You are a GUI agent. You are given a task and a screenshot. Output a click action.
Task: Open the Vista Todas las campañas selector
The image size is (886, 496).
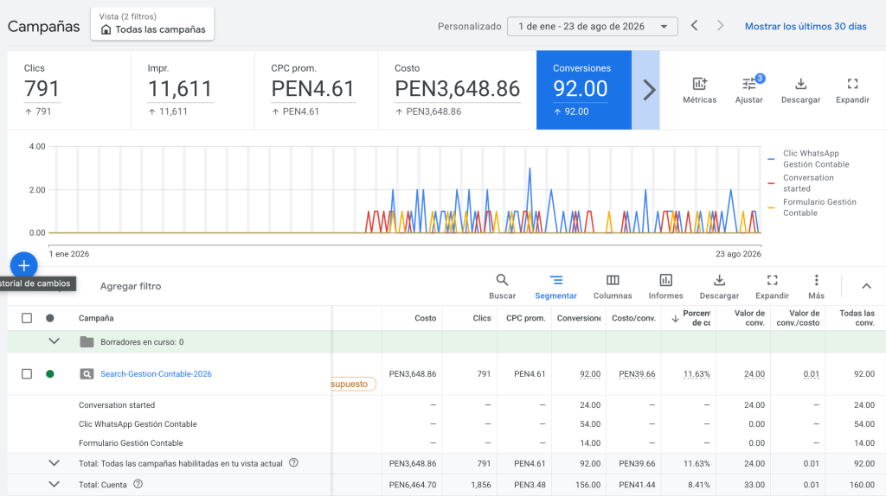click(152, 23)
